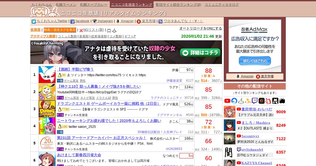Image resolution: width=316 pixels, height=166 pixels.
Task: Open コミュニティカタログ tab
Action: [x=222, y=4]
